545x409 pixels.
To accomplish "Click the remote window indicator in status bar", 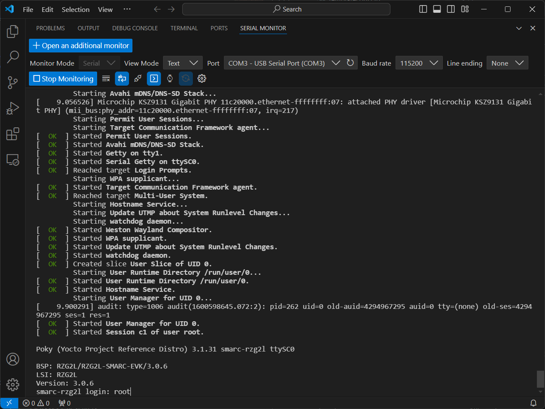I will pyautogui.click(x=9, y=403).
